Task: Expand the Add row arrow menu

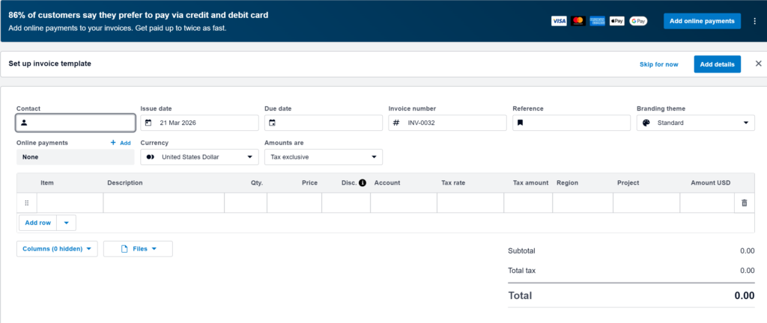Action: click(66, 223)
